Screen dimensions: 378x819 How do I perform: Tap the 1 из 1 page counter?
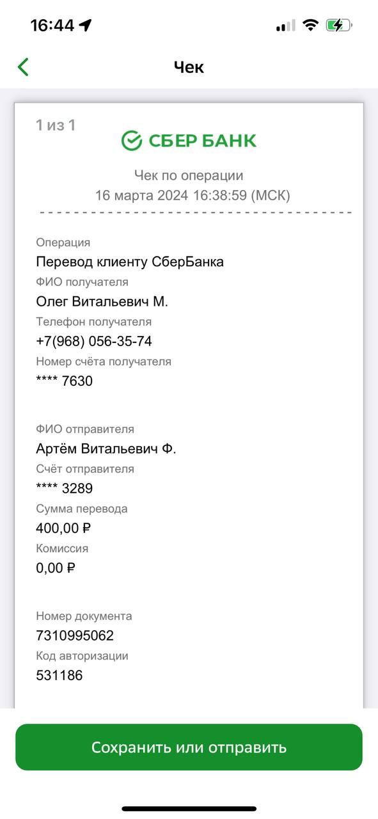point(56,125)
